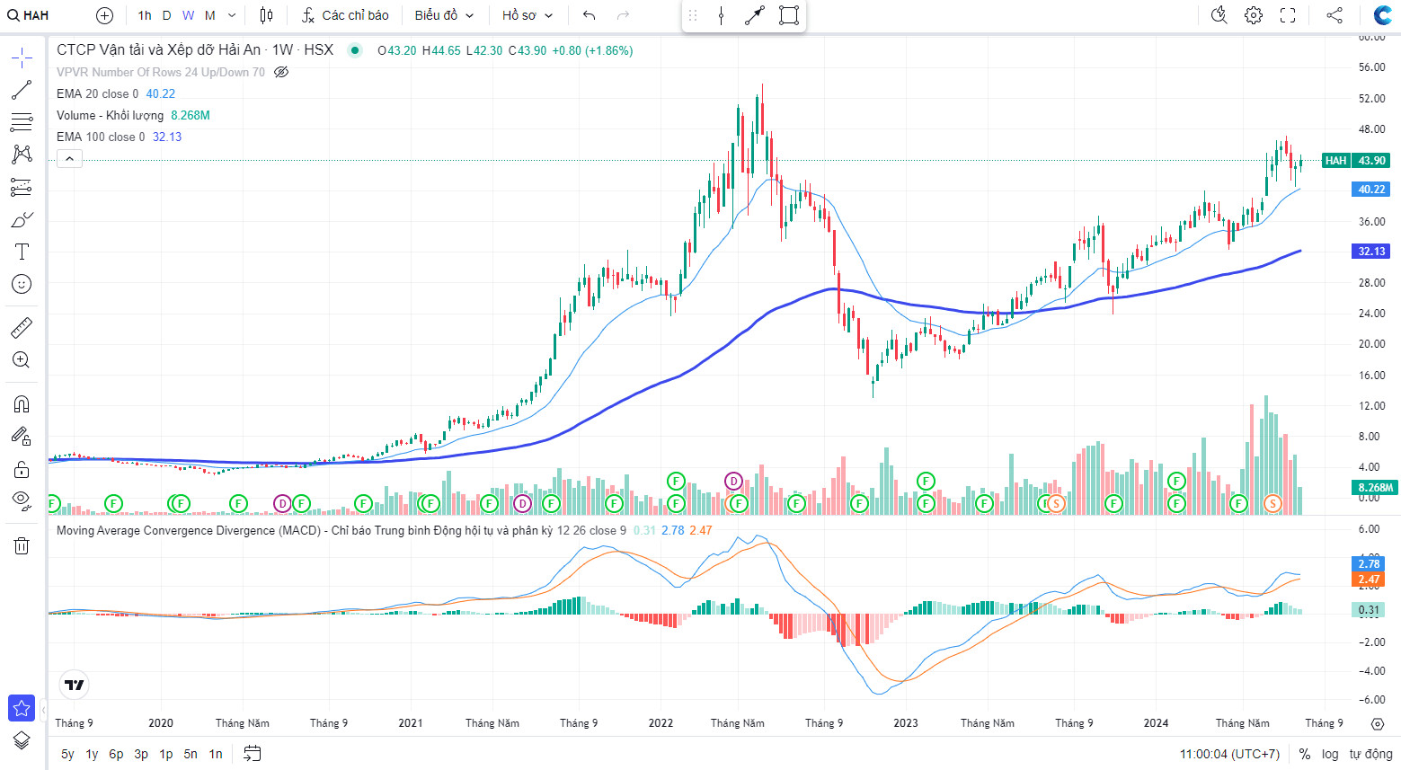This screenshot has height=770, width=1401.
Task: Open the emoji icons tool
Action: point(22,284)
